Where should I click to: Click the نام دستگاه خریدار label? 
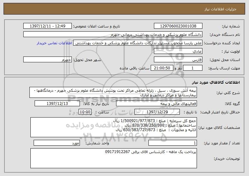[225, 35]
